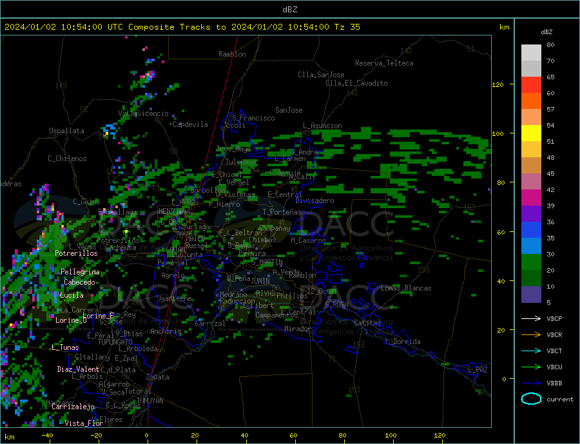This screenshot has width=580, height=444.
Task: Click the 'TUPUNGATO' map label
Action: click(x=115, y=342)
